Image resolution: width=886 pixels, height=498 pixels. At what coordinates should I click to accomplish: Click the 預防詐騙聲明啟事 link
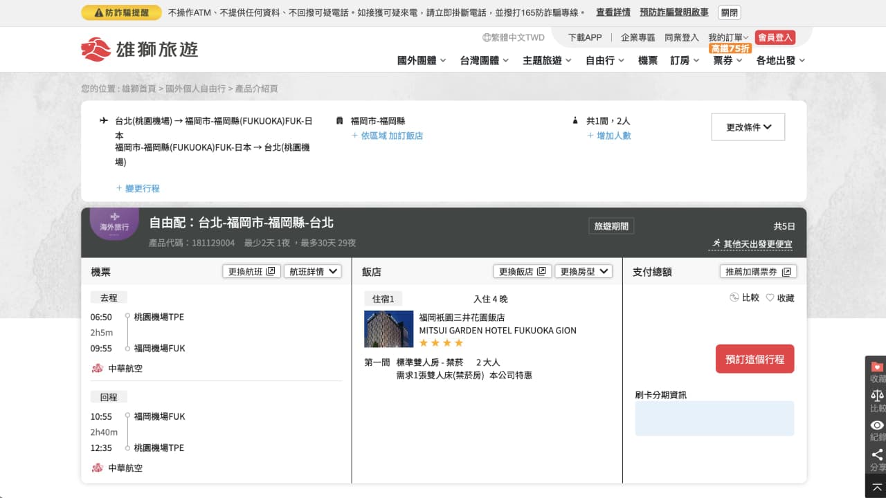tap(674, 12)
